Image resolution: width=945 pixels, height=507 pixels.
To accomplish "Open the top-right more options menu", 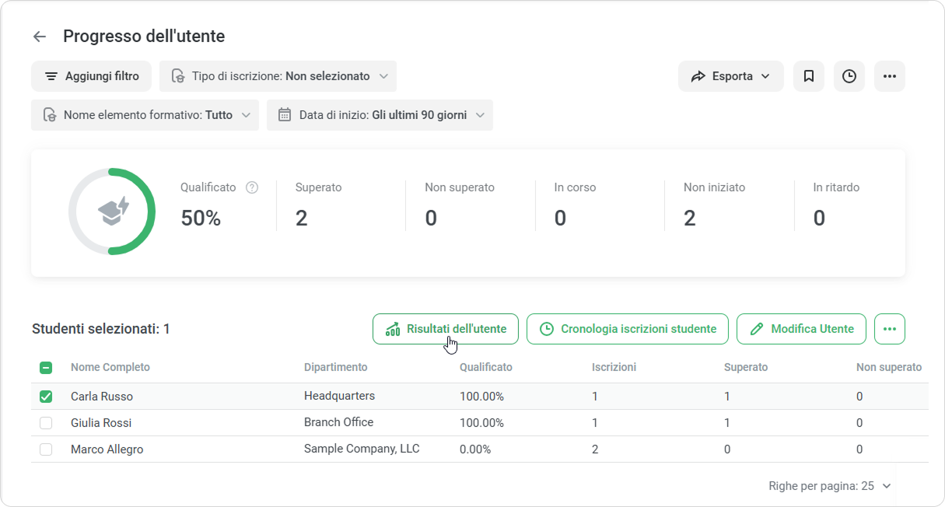I will coord(889,76).
